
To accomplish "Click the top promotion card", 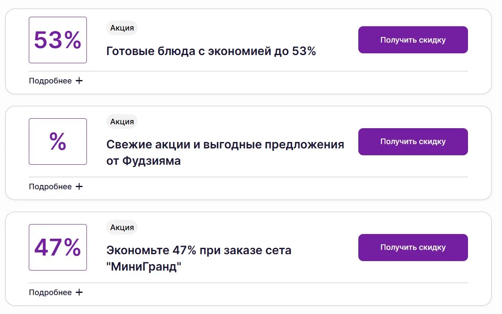I will pos(251,51).
